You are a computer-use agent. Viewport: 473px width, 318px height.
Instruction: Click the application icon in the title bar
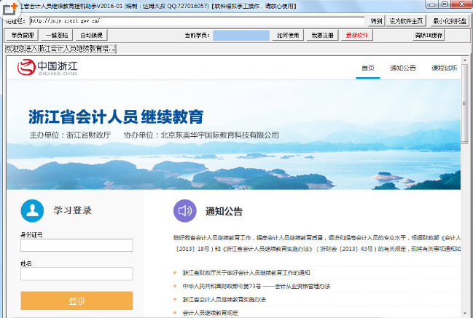coord(10,8)
